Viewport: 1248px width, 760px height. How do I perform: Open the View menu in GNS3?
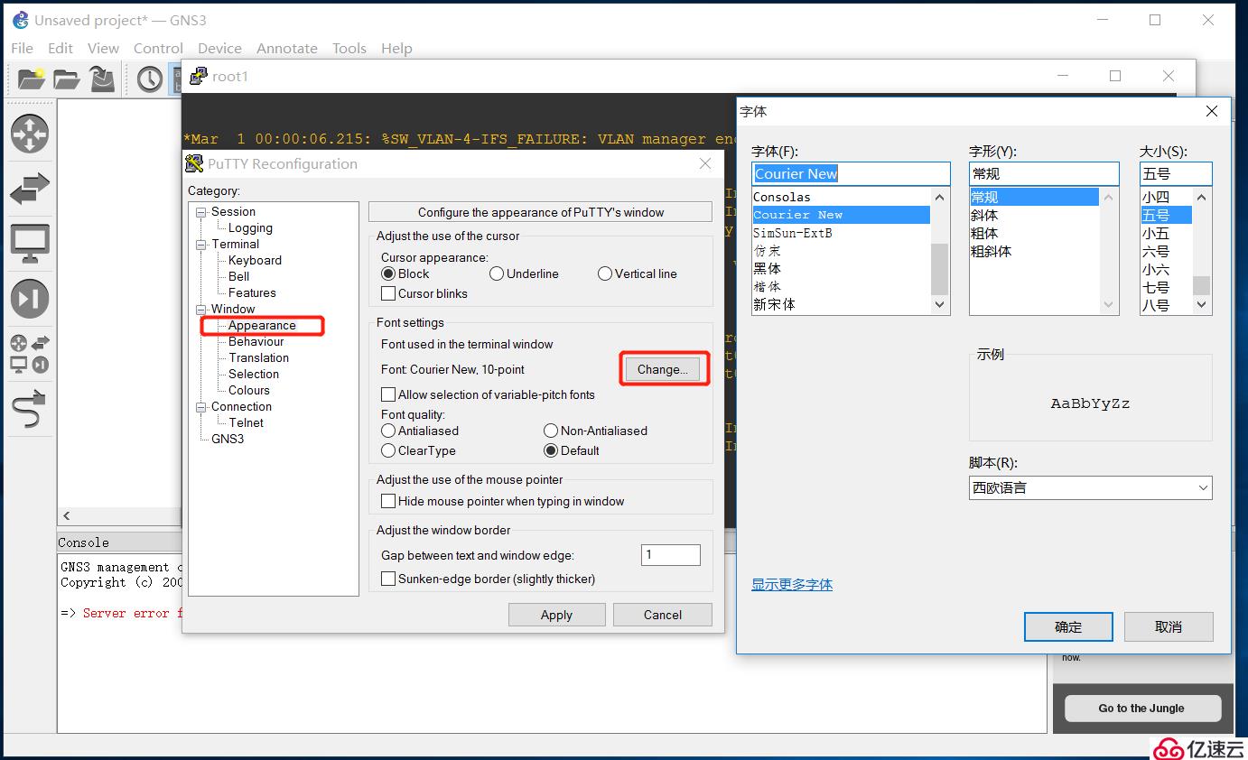pyautogui.click(x=103, y=48)
